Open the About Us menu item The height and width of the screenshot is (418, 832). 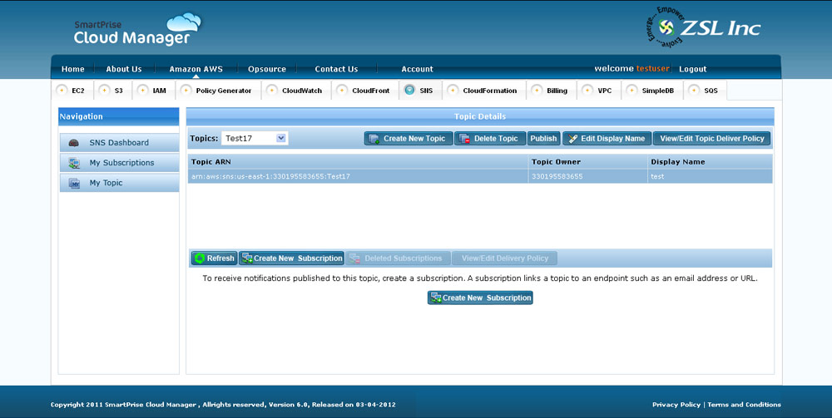(124, 69)
